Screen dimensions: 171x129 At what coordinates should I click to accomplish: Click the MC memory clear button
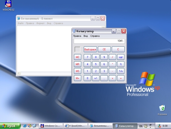pyautogui.click(x=77, y=57)
